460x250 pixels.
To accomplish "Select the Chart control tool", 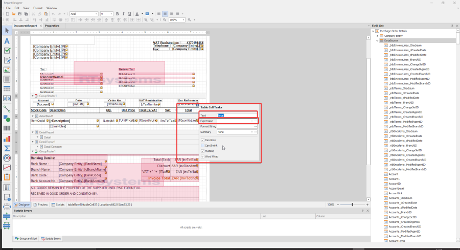I will (7, 138).
